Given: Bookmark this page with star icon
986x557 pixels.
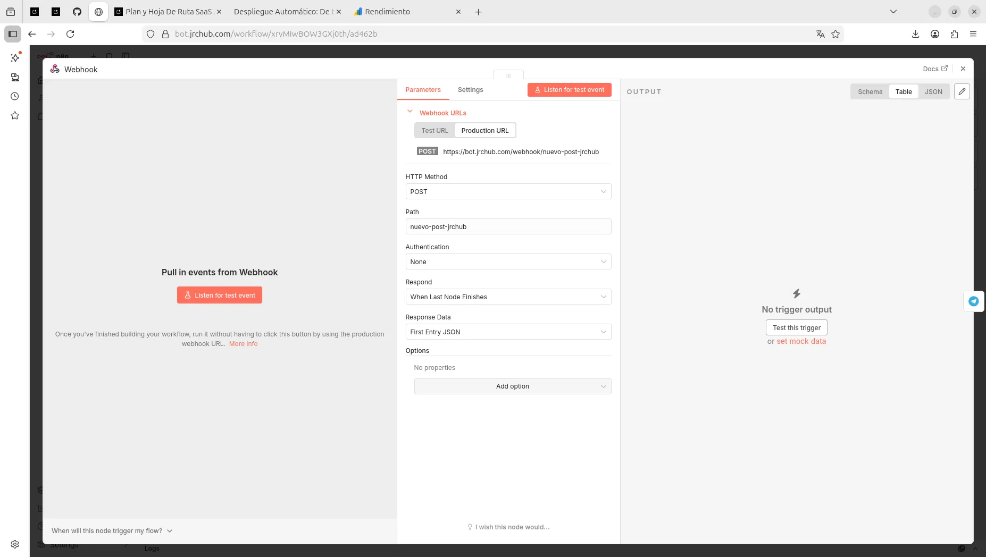Looking at the screenshot, I should tap(835, 34).
